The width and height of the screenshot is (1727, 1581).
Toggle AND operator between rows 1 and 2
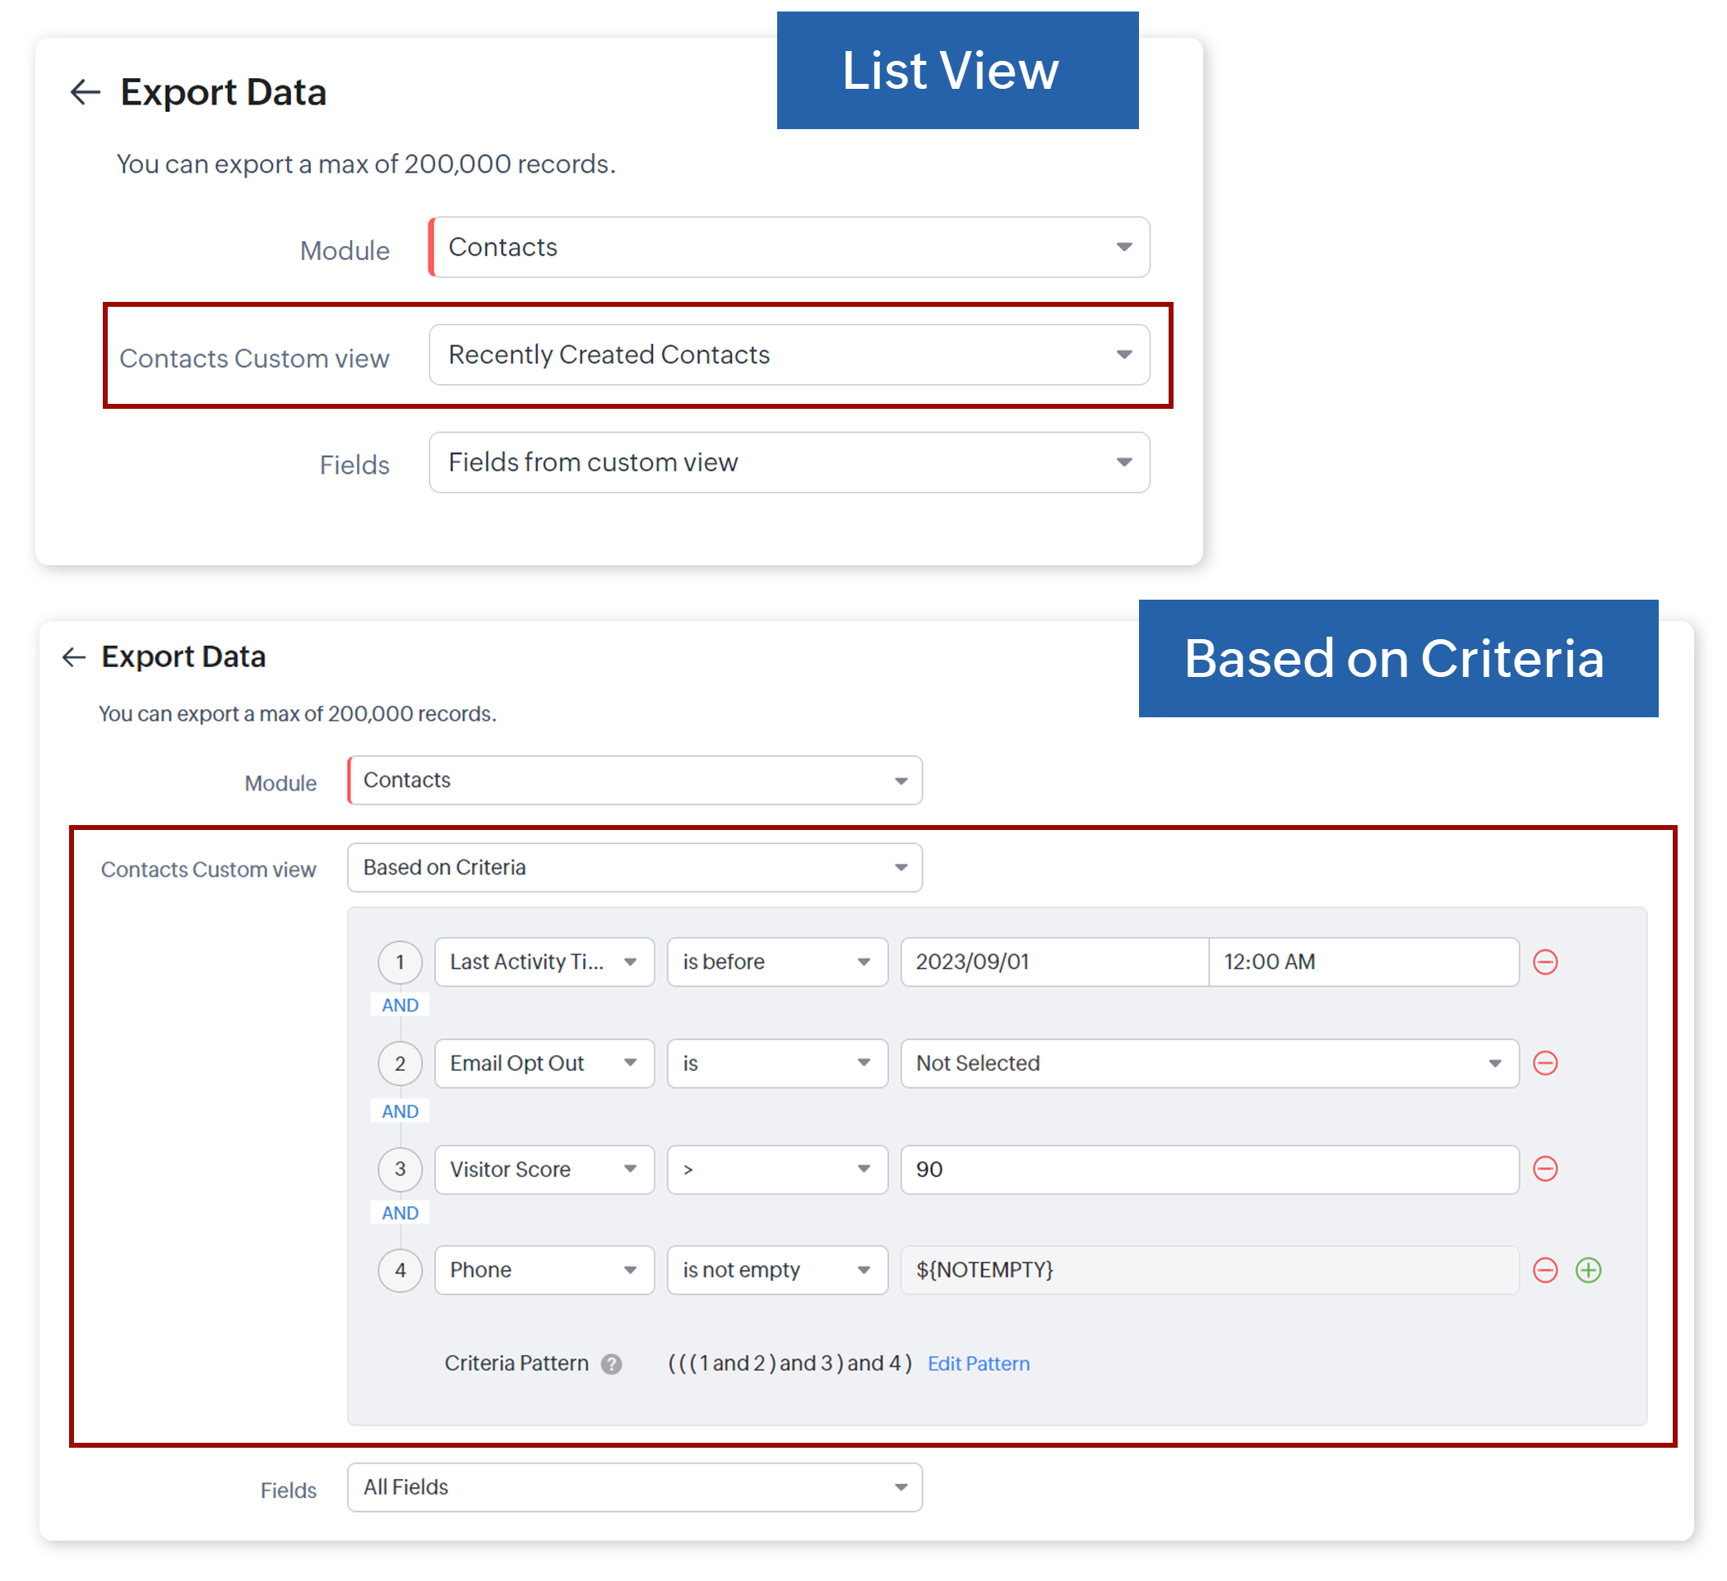400,1005
